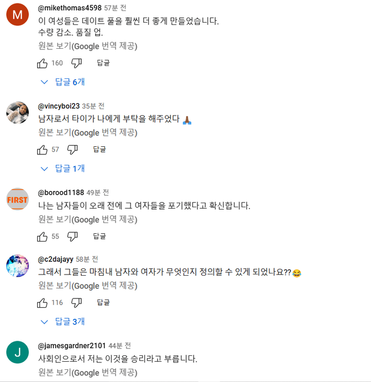Open @c2dajayy profile avatar
The image size is (371, 382).
17,265
